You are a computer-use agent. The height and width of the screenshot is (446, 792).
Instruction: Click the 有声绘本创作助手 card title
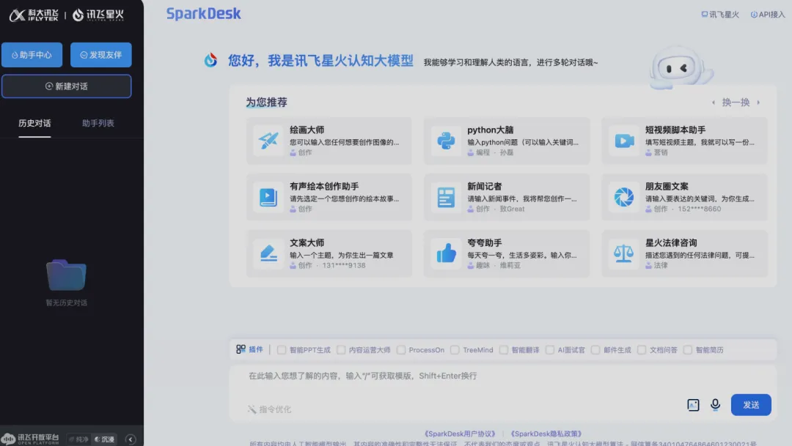(324, 187)
